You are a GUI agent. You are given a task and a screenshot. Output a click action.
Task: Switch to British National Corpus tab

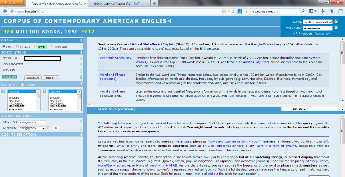click(x=118, y=4)
